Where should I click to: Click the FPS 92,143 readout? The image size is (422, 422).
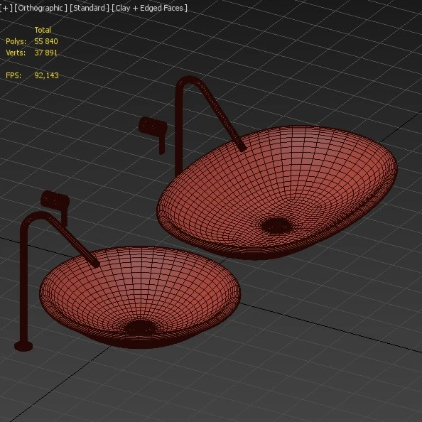point(46,75)
